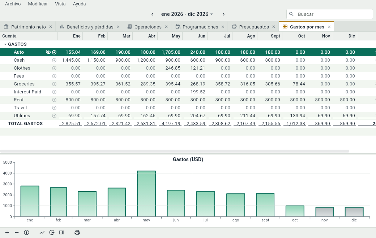The height and width of the screenshot is (238, 376).
Task: Select the line chart icon
Action: click(42, 233)
